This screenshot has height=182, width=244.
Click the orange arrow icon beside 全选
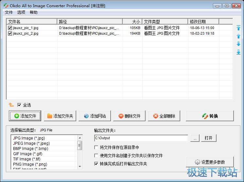(x=11, y=105)
